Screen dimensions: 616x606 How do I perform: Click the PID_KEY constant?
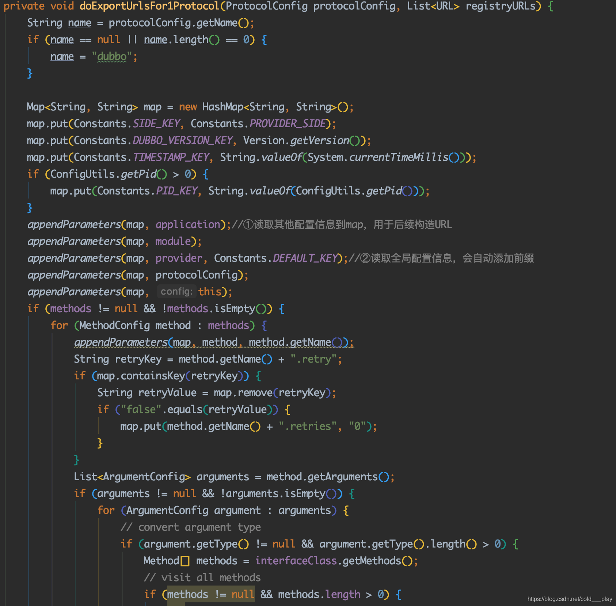[176, 191]
